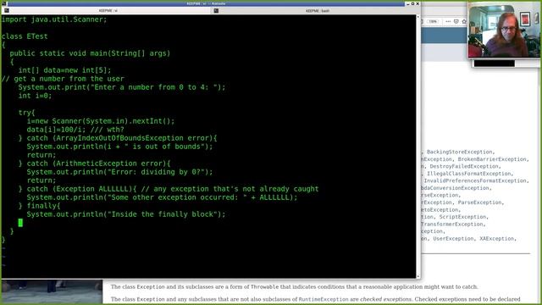The height and width of the screenshot is (305, 542).
Task: Open the DestroyFailedException link
Action: pos(463,166)
